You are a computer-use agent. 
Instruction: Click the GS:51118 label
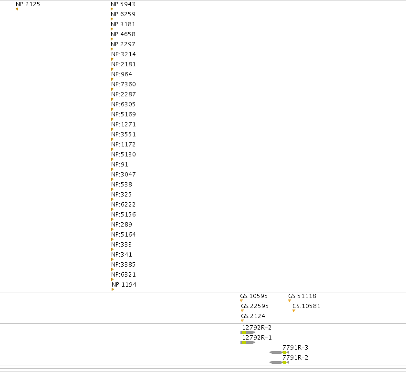pyautogui.click(x=302, y=296)
